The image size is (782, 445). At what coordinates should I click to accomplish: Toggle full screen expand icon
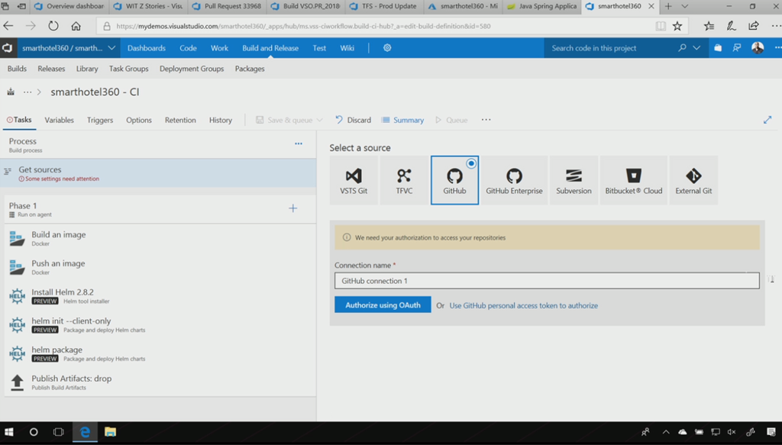767,120
